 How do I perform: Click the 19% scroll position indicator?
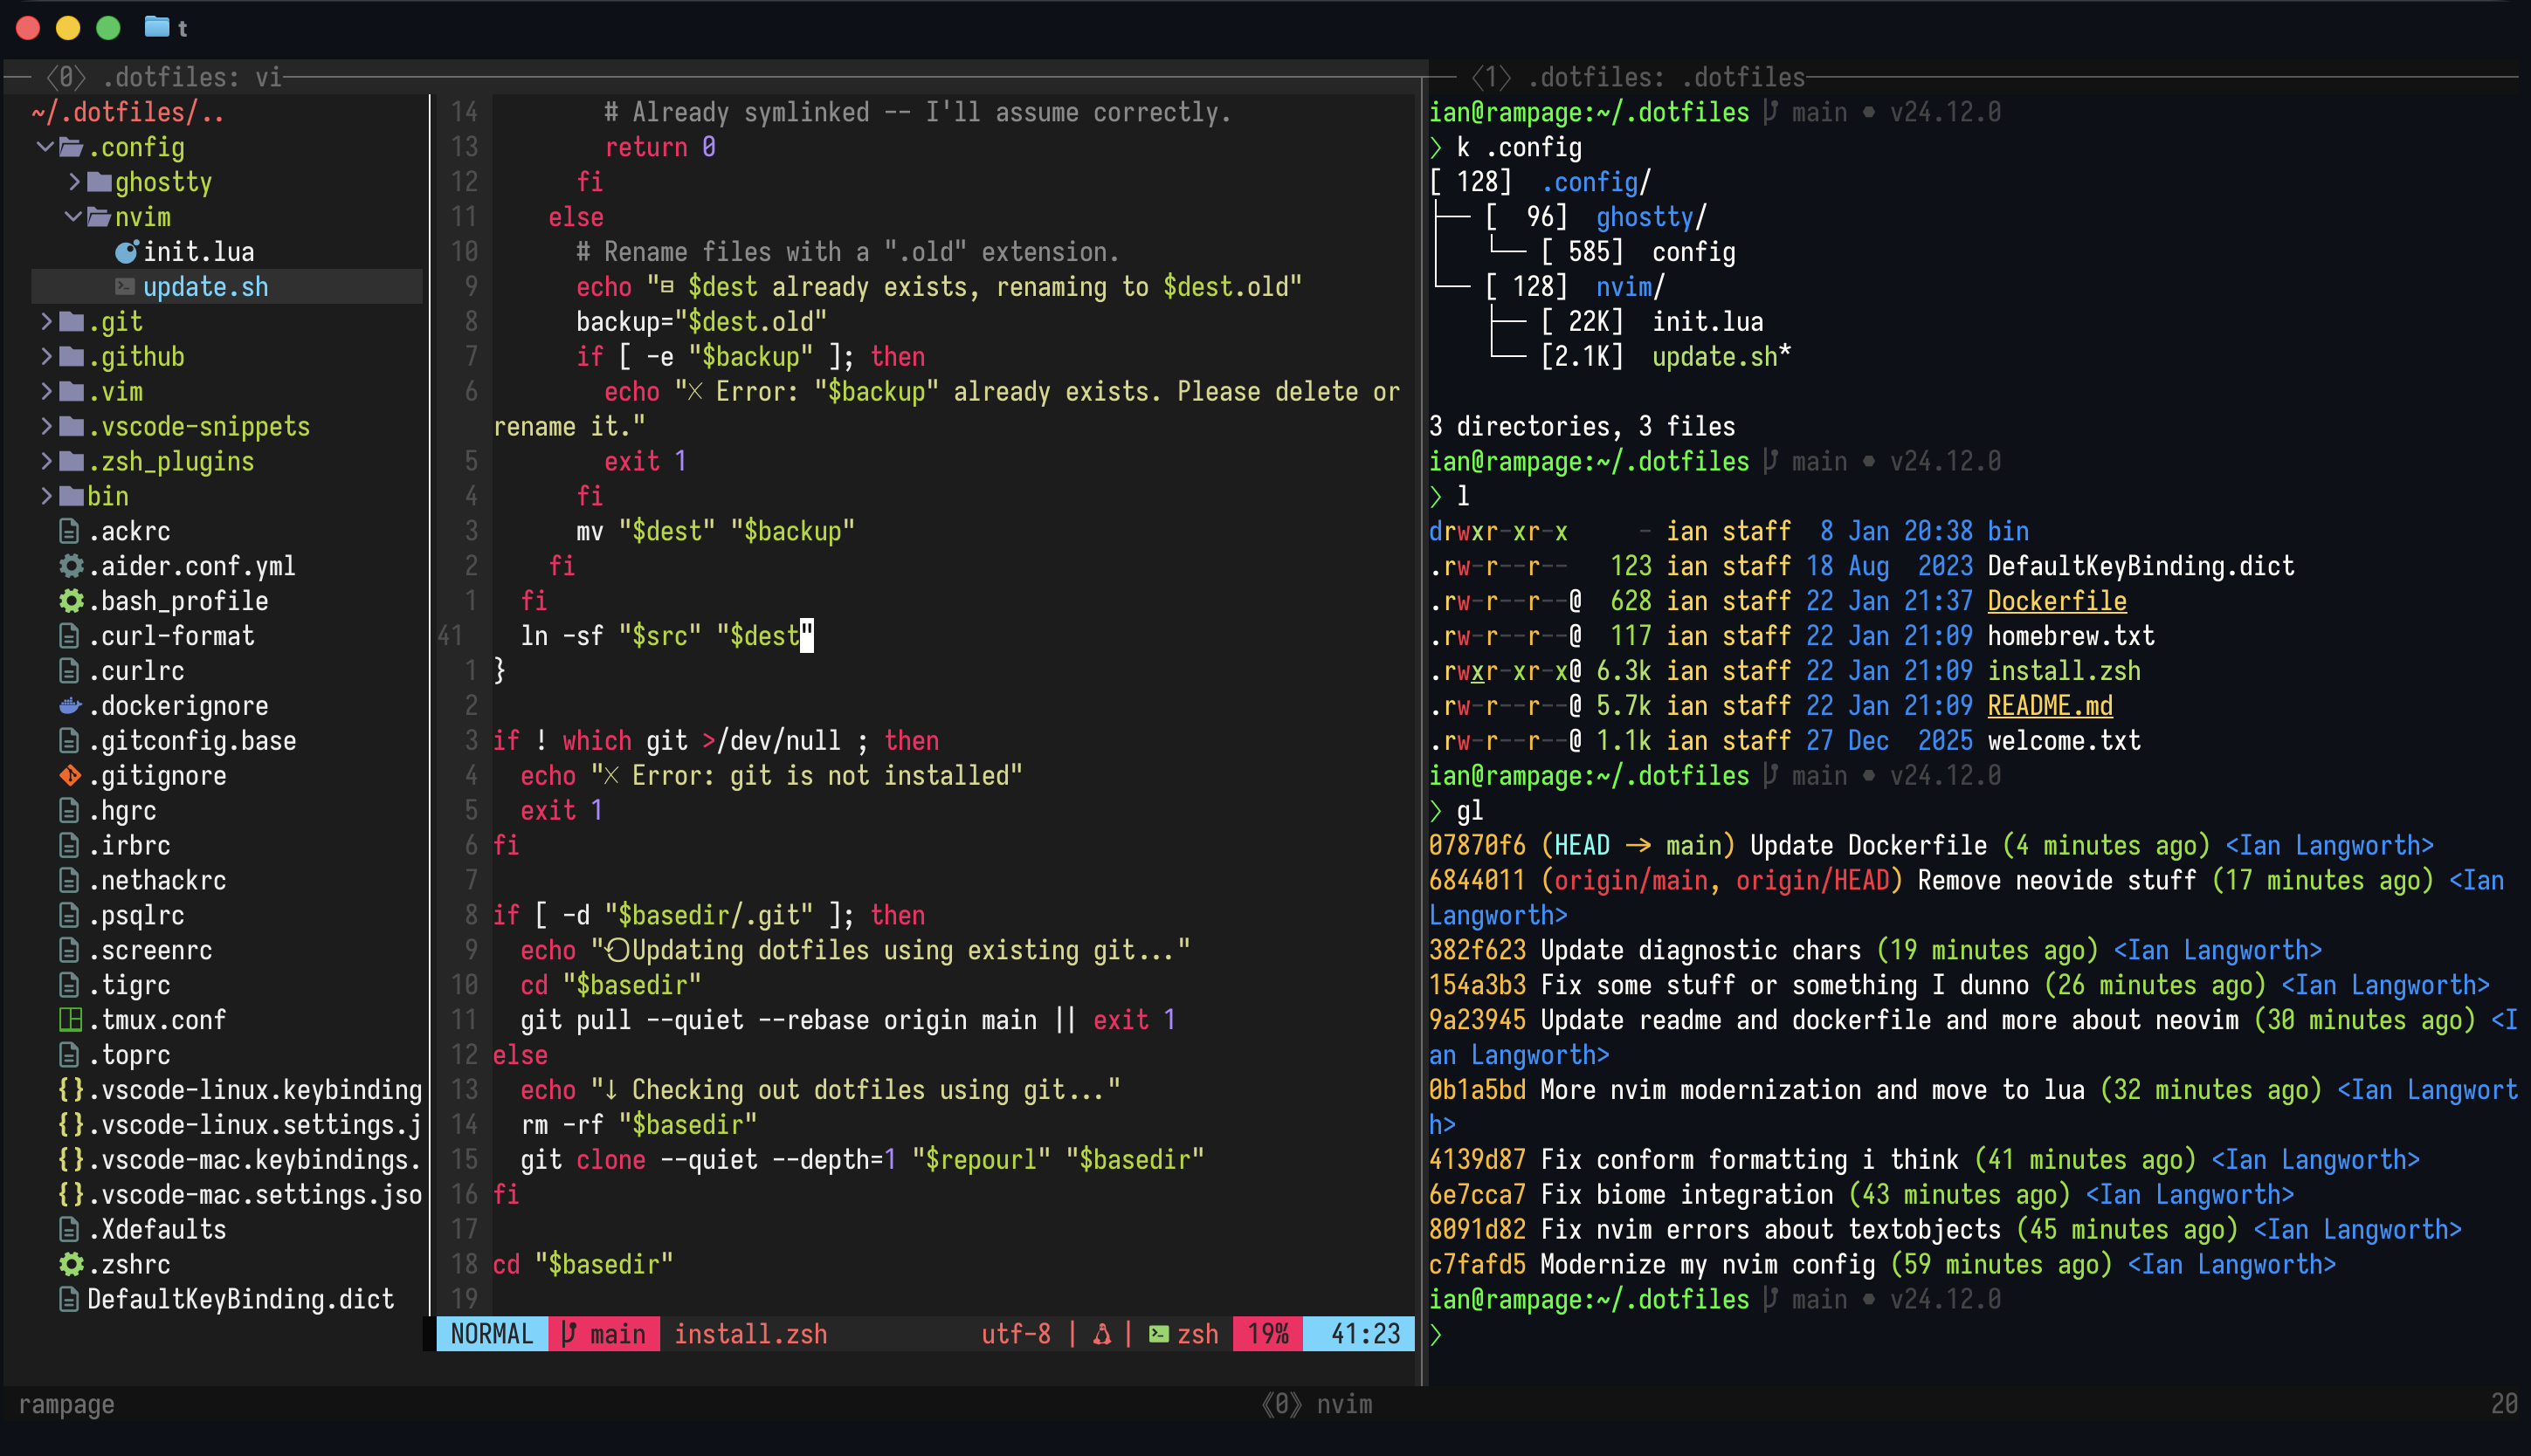(1266, 1333)
